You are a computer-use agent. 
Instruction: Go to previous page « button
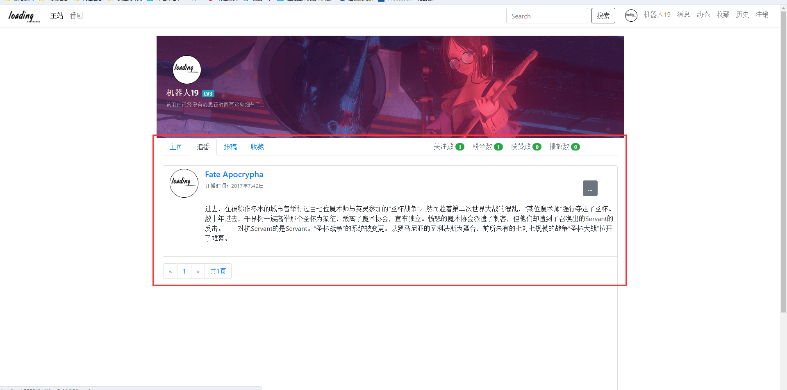tap(170, 271)
